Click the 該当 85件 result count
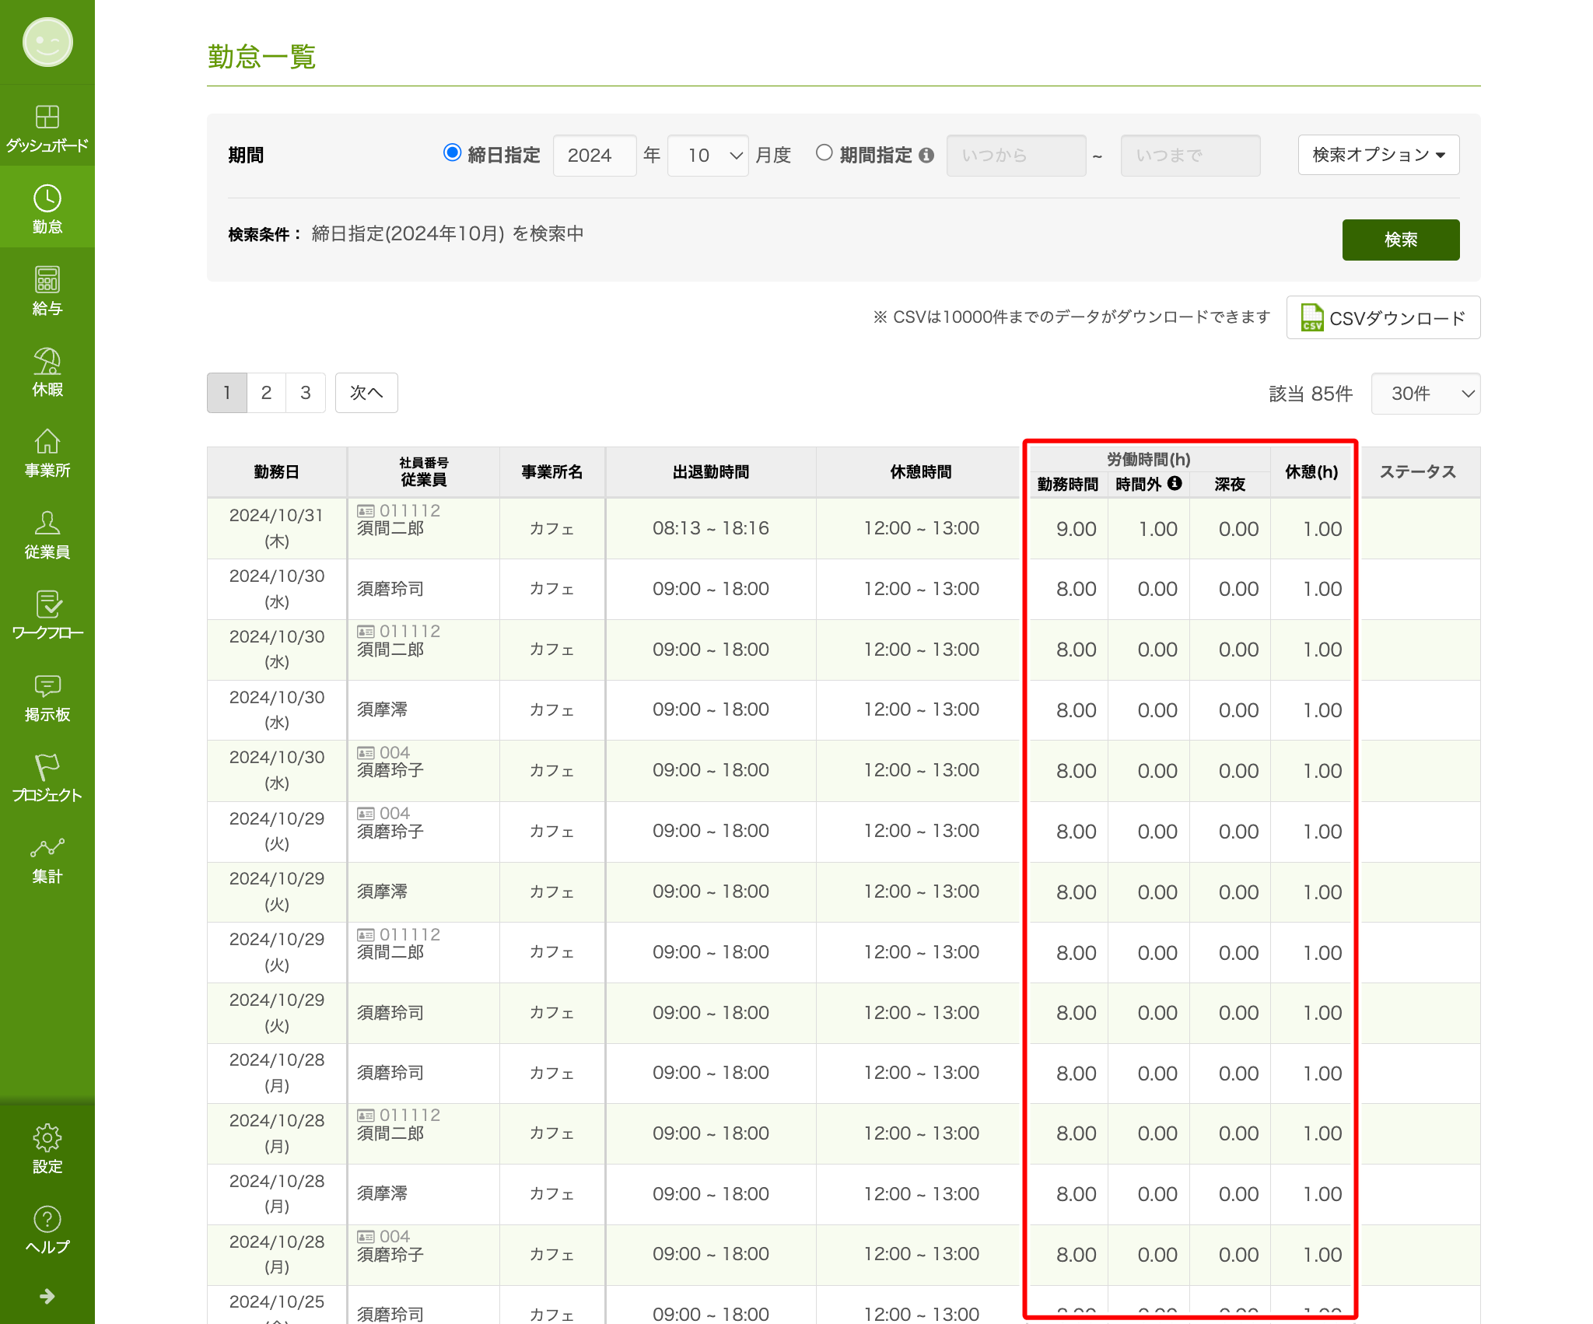1593x1324 pixels. click(x=1311, y=394)
